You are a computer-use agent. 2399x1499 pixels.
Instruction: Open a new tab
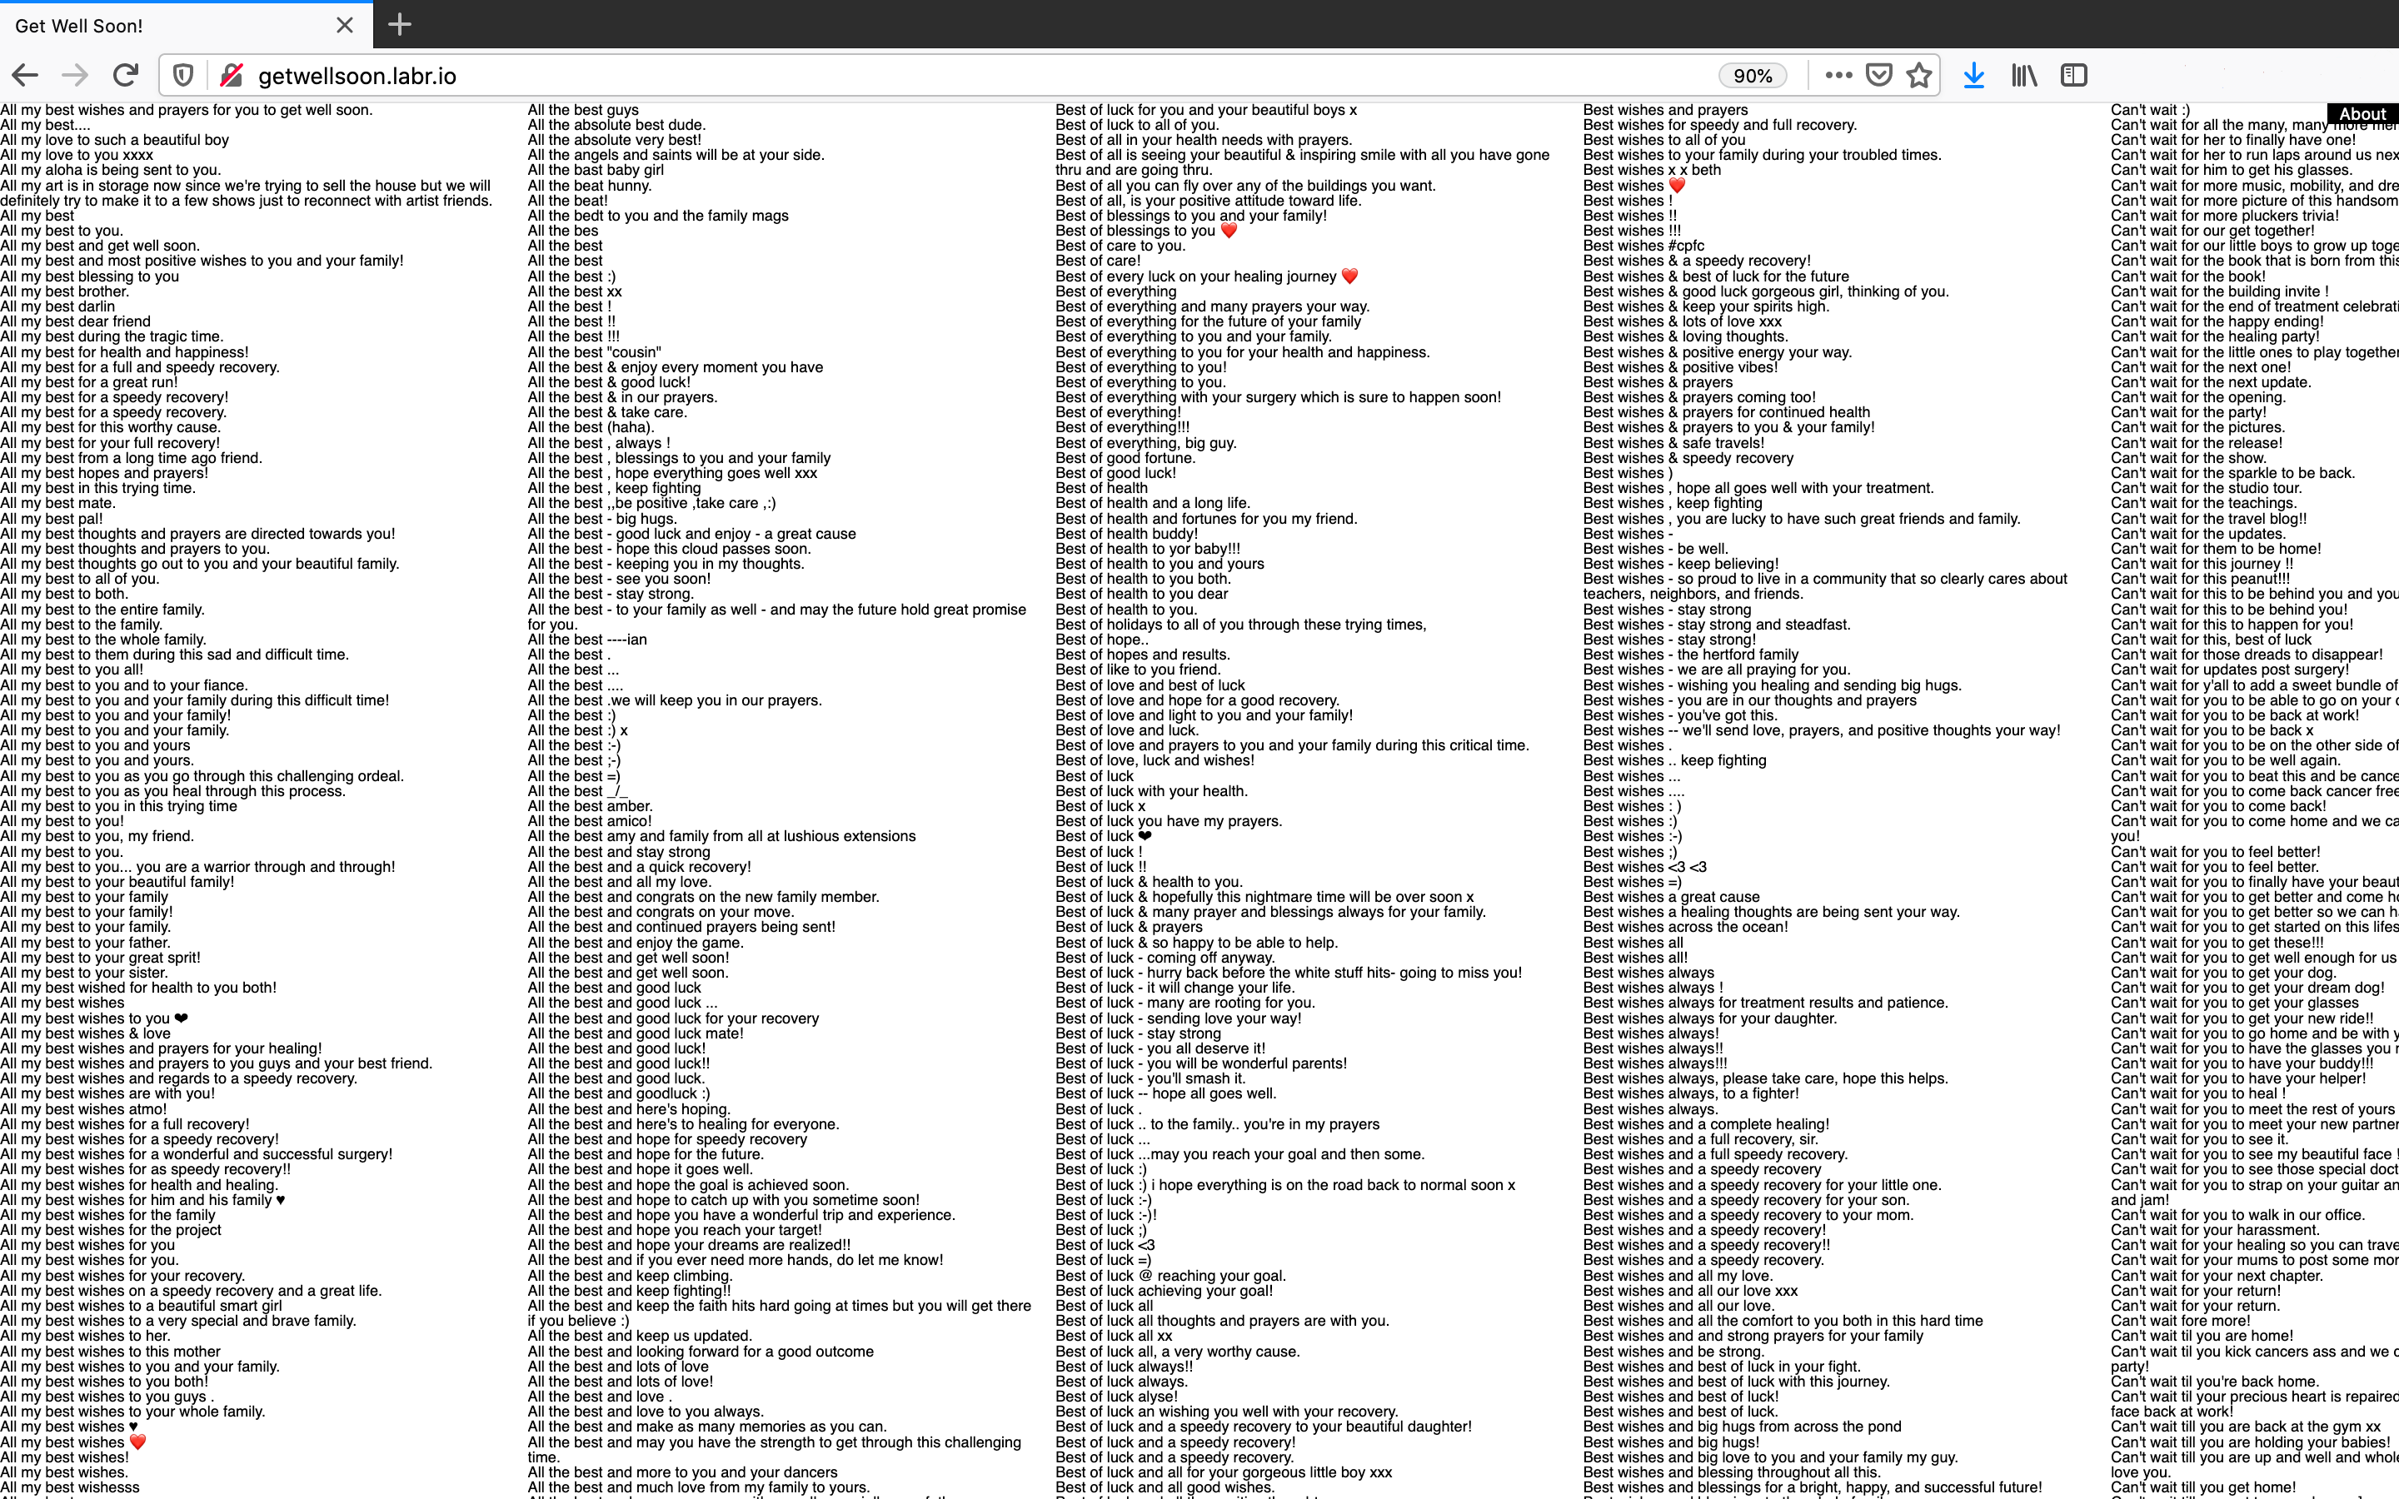point(400,25)
